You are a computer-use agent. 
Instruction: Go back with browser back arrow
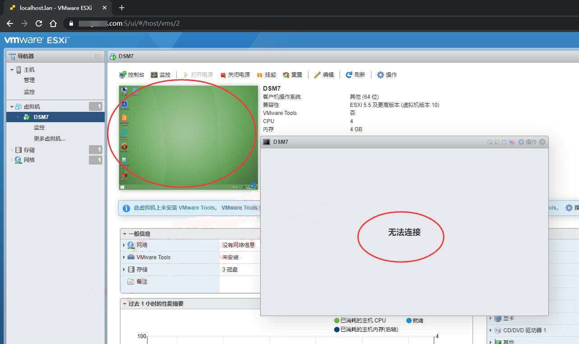(10, 23)
